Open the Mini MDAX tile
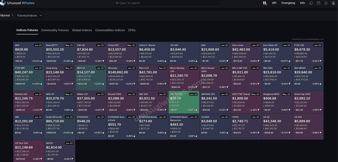 point(308,78)
